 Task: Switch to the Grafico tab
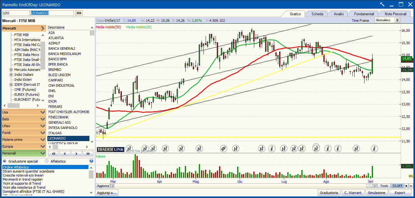coord(295,14)
